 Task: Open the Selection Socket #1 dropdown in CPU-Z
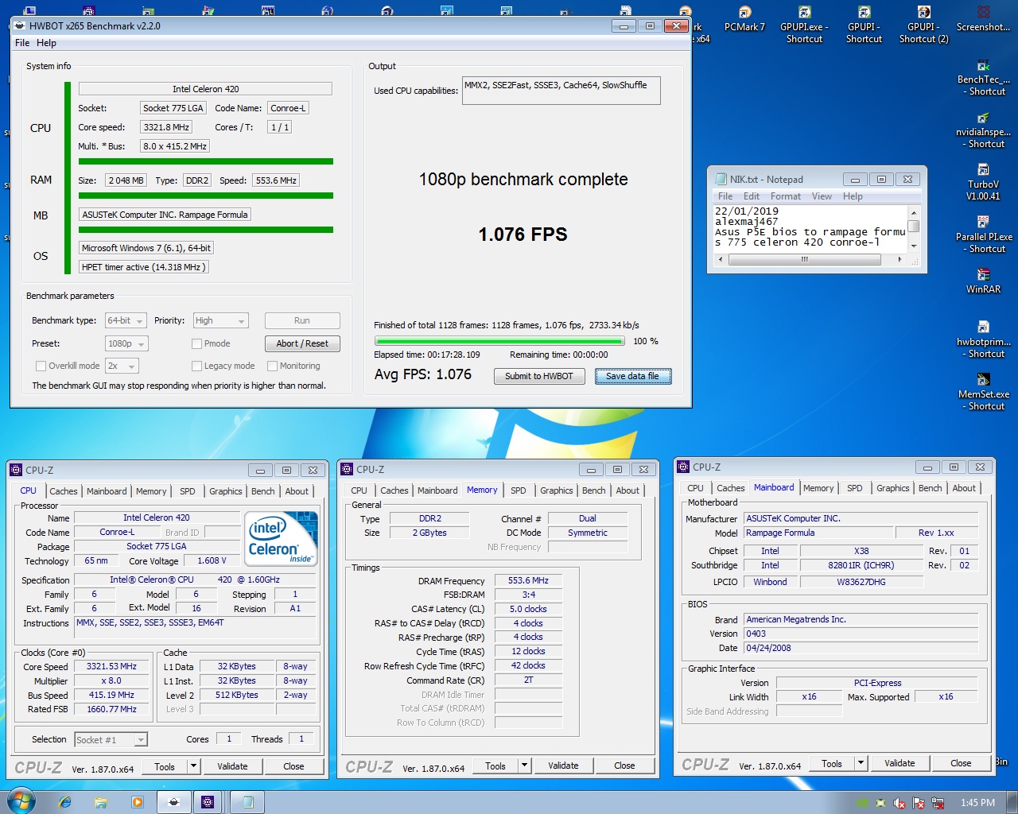111,740
